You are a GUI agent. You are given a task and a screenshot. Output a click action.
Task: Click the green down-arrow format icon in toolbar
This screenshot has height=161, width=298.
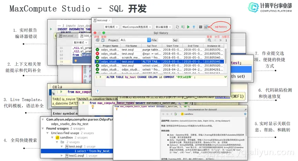183,27
